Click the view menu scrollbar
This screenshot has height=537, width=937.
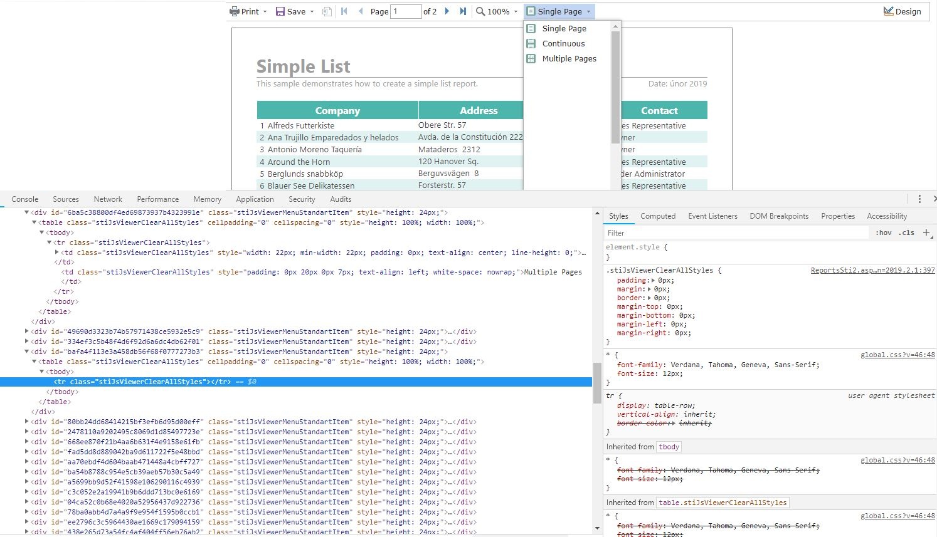coord(615,87)
